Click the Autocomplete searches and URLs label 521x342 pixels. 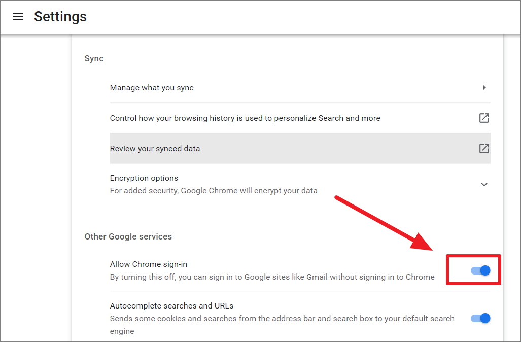click(171, 306)
